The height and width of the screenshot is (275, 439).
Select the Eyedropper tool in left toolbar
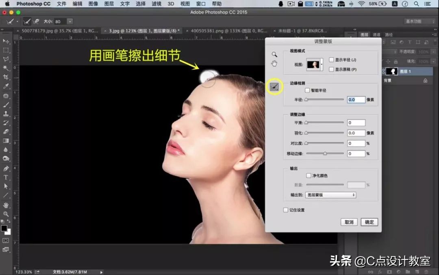point(6,87)
